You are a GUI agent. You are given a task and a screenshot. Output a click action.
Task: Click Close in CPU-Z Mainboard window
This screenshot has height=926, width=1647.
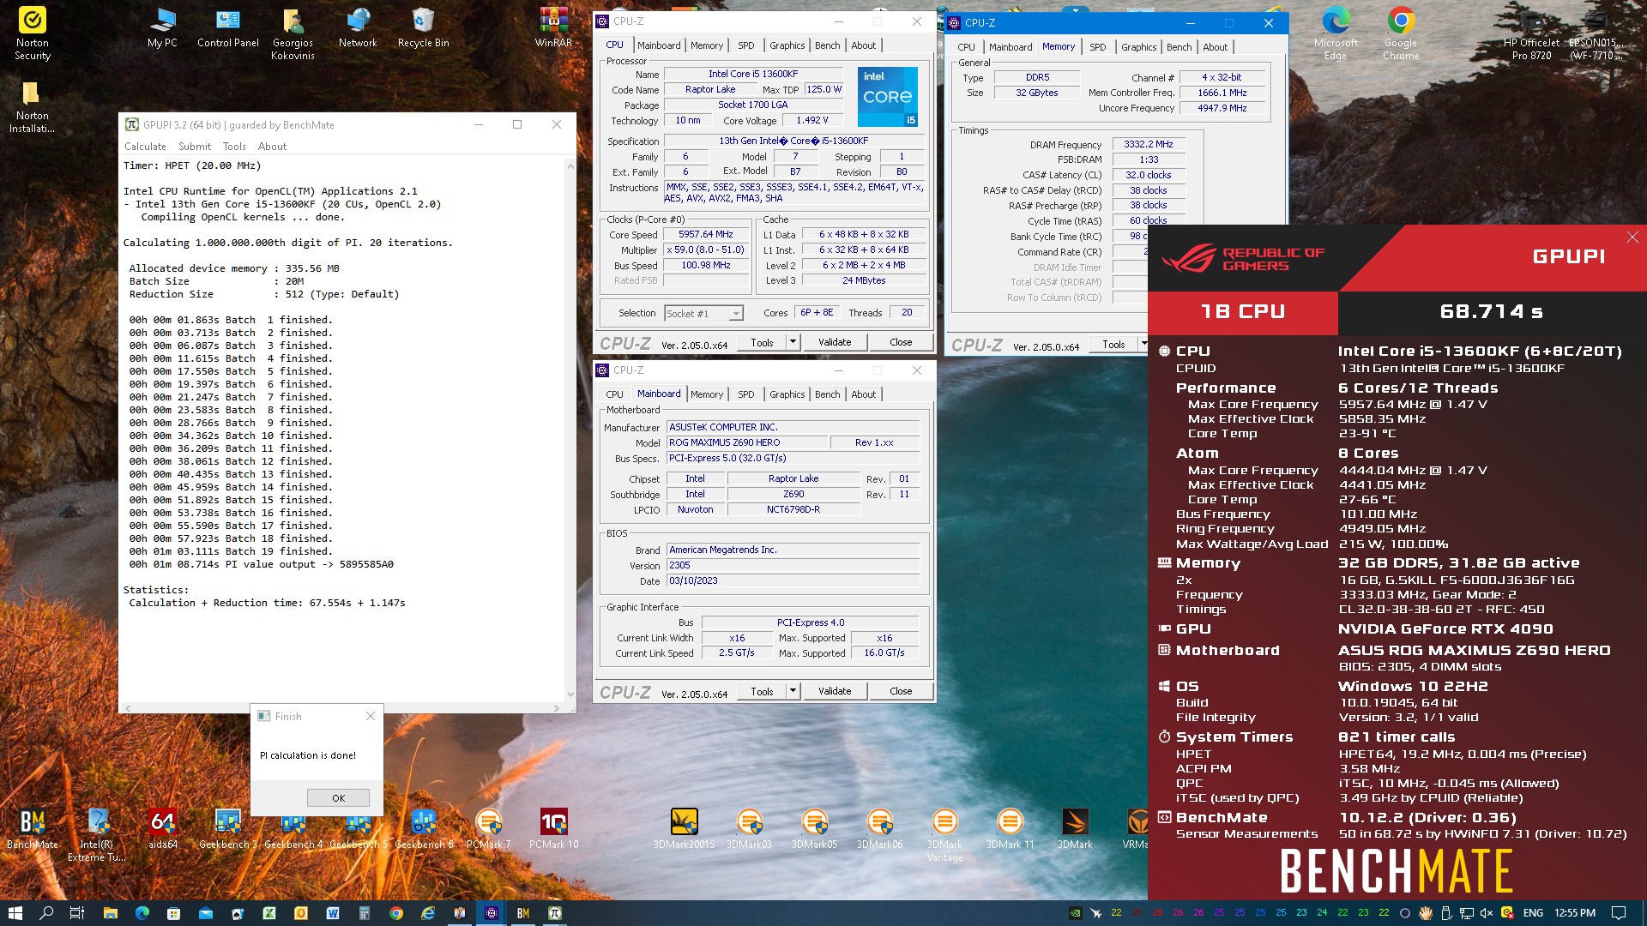click(x=901, y=691)
